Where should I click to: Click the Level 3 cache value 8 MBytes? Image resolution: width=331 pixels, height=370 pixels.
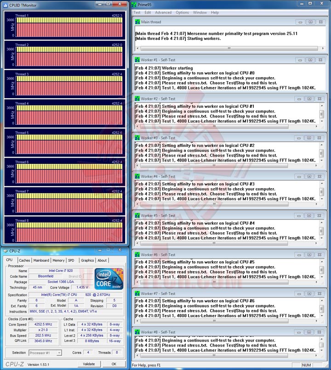92,341
